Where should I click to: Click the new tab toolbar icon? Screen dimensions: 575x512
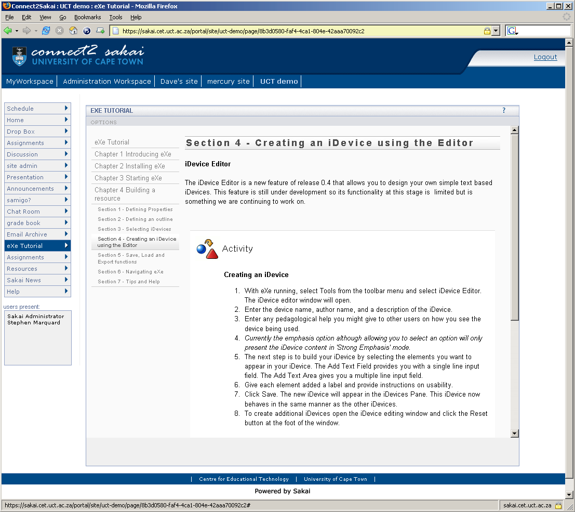(x=100, y=31)
